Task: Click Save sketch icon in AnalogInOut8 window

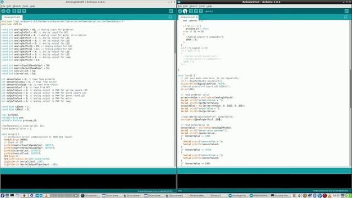Action: [24, 11]
